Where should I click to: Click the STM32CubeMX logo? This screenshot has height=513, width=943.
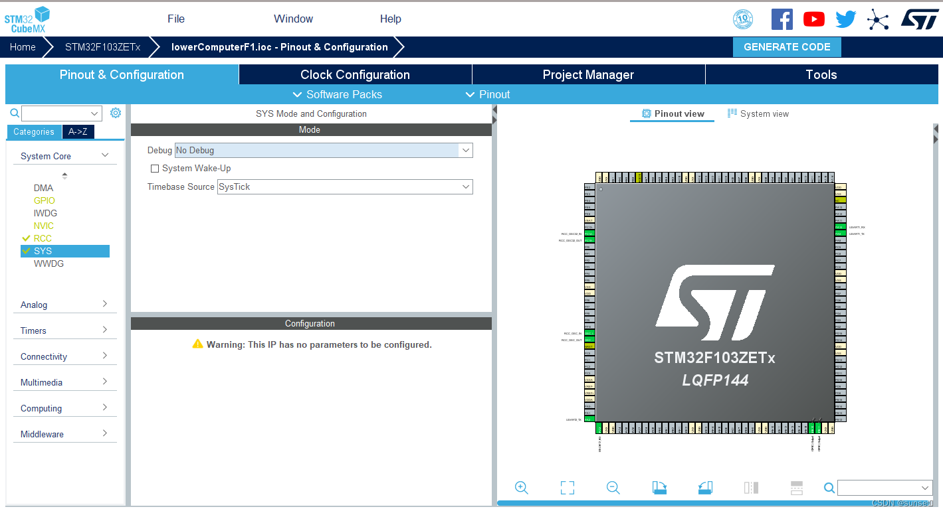pos(27,19)
